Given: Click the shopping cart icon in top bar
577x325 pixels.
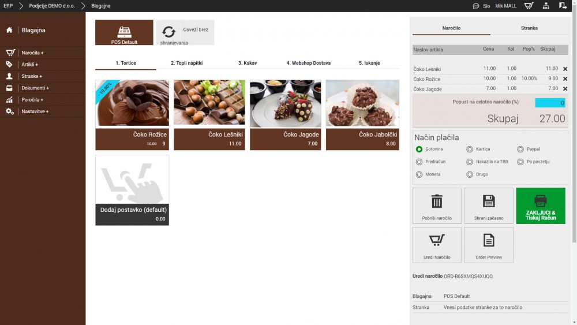Looking at the screenshot, I should 529,6.
